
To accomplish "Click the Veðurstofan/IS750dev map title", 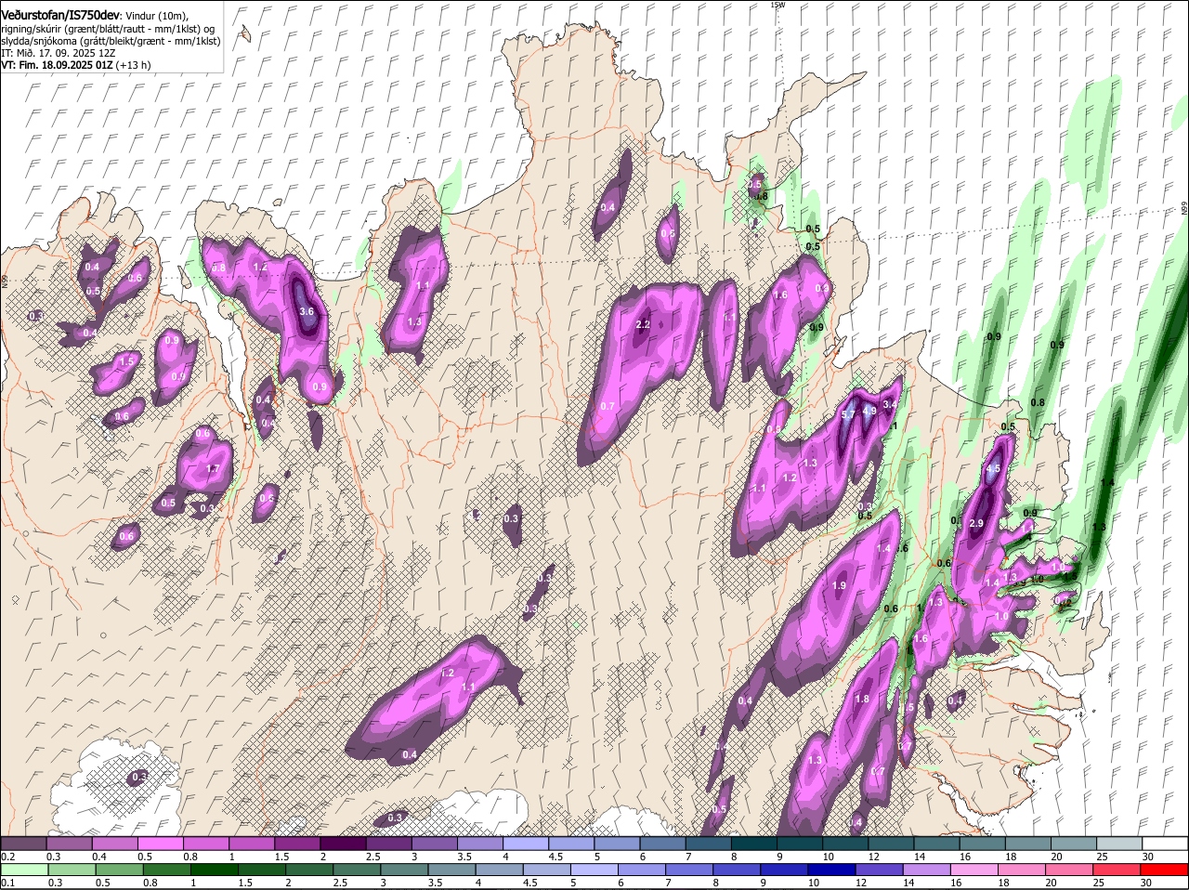I will 60,16.
